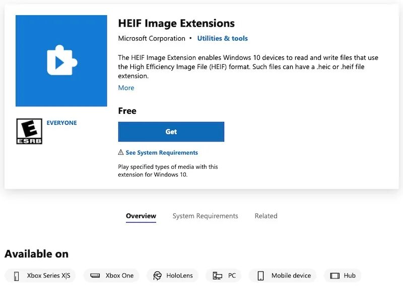This screenshot has height=291, width=403.
Task: Click the Xbox Series X|S console icon
Action: coord(17,276)
